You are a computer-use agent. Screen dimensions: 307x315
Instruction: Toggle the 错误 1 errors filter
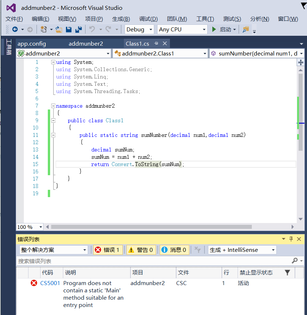coord(108,250)
